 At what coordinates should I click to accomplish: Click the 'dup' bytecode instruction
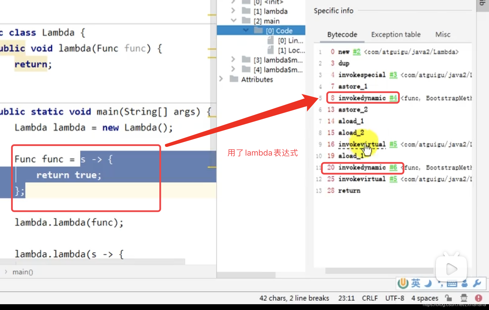(344, 63)
